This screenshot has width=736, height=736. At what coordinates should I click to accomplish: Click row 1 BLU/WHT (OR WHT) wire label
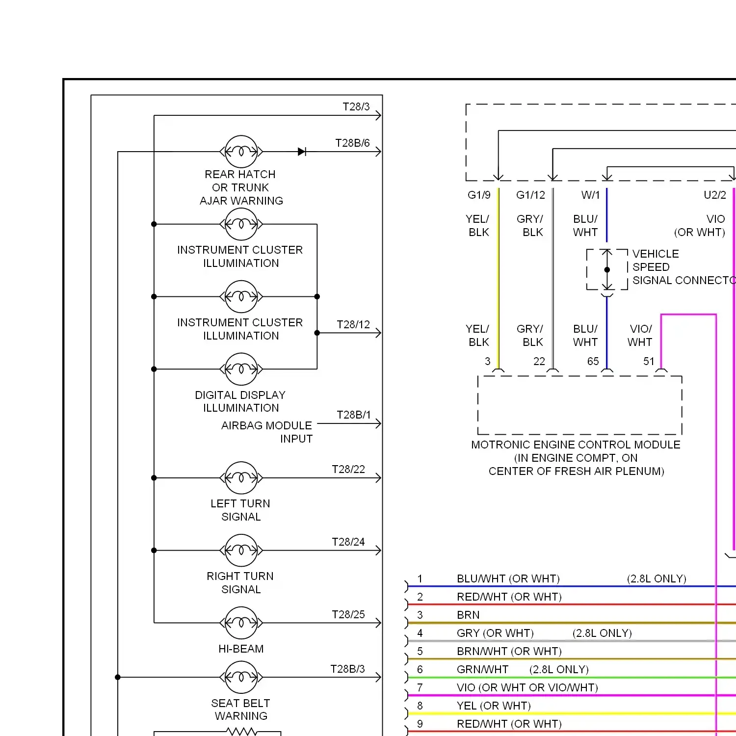pyautogui.click(x=508, y=578)
